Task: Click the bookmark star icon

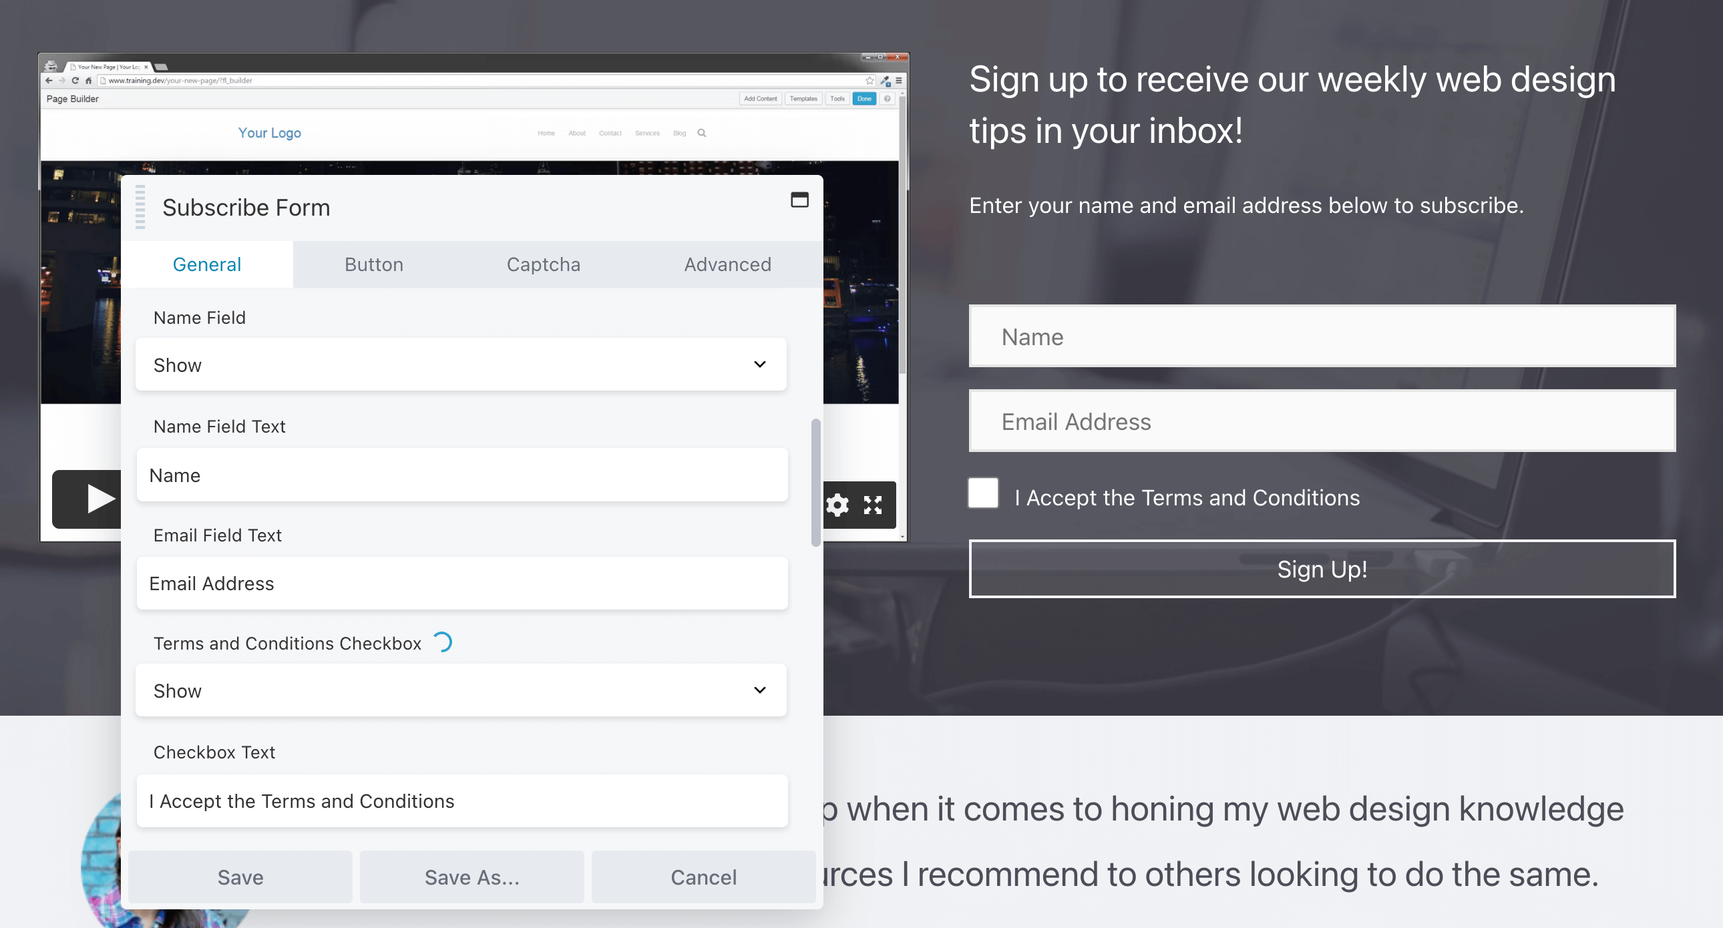Action: click(869, 81)
